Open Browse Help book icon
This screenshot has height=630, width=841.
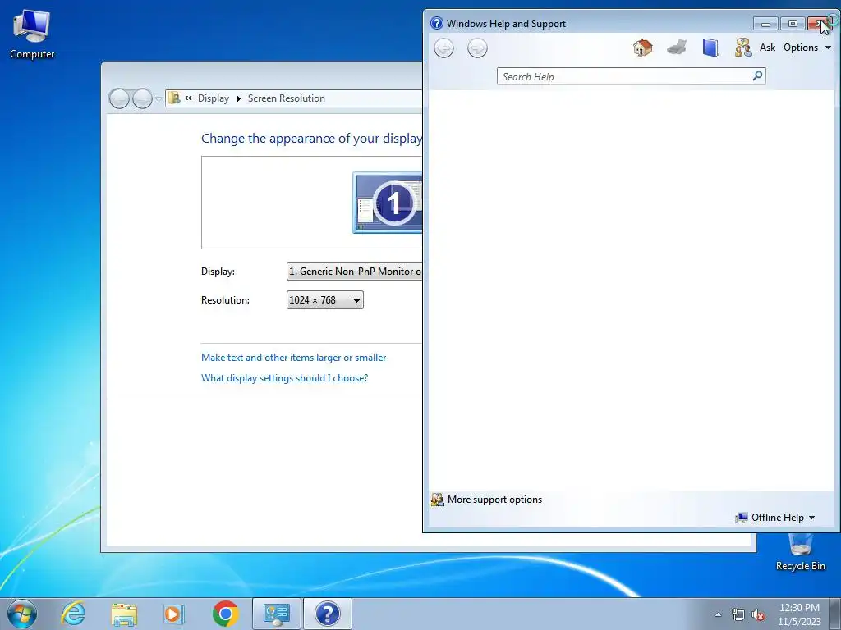click(x=710, y=48)
